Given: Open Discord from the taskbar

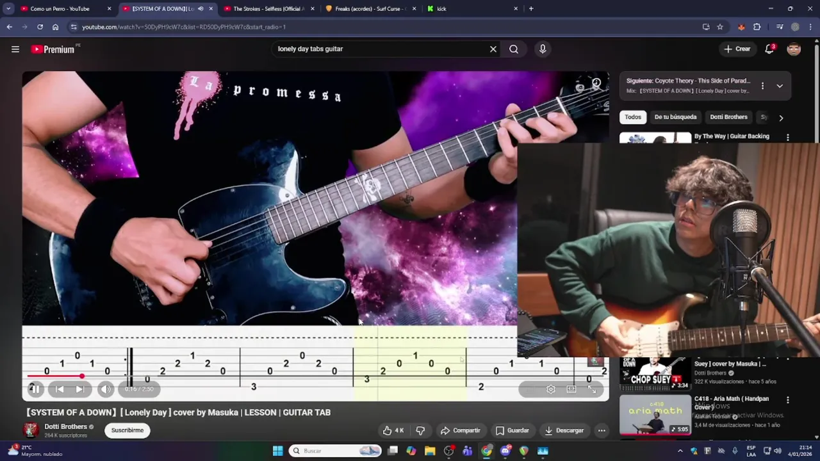Looking at the screenshot, I should click(505, 451).
